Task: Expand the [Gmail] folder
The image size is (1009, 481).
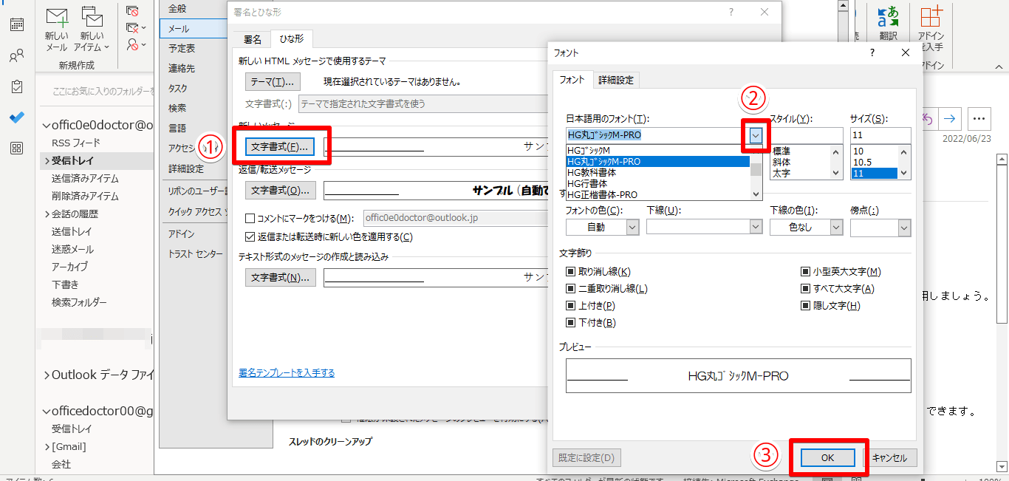Action: 46,446
